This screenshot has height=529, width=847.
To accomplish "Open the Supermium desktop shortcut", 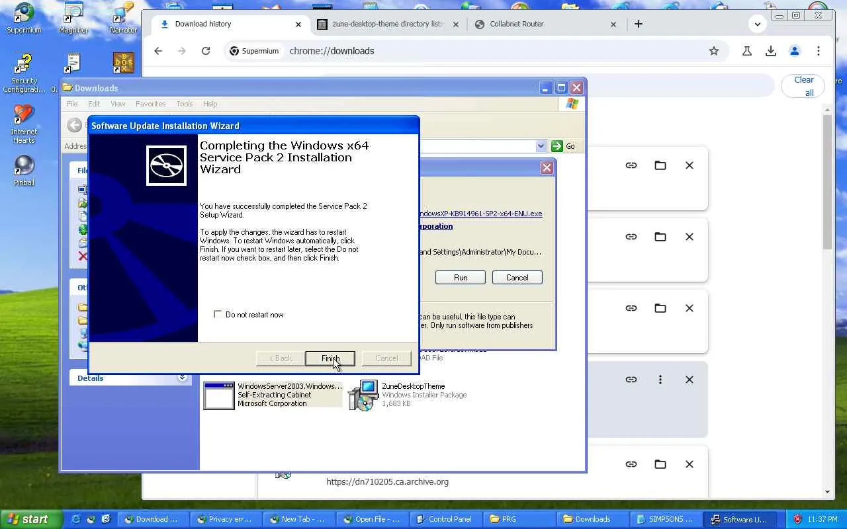I will 24,18.
